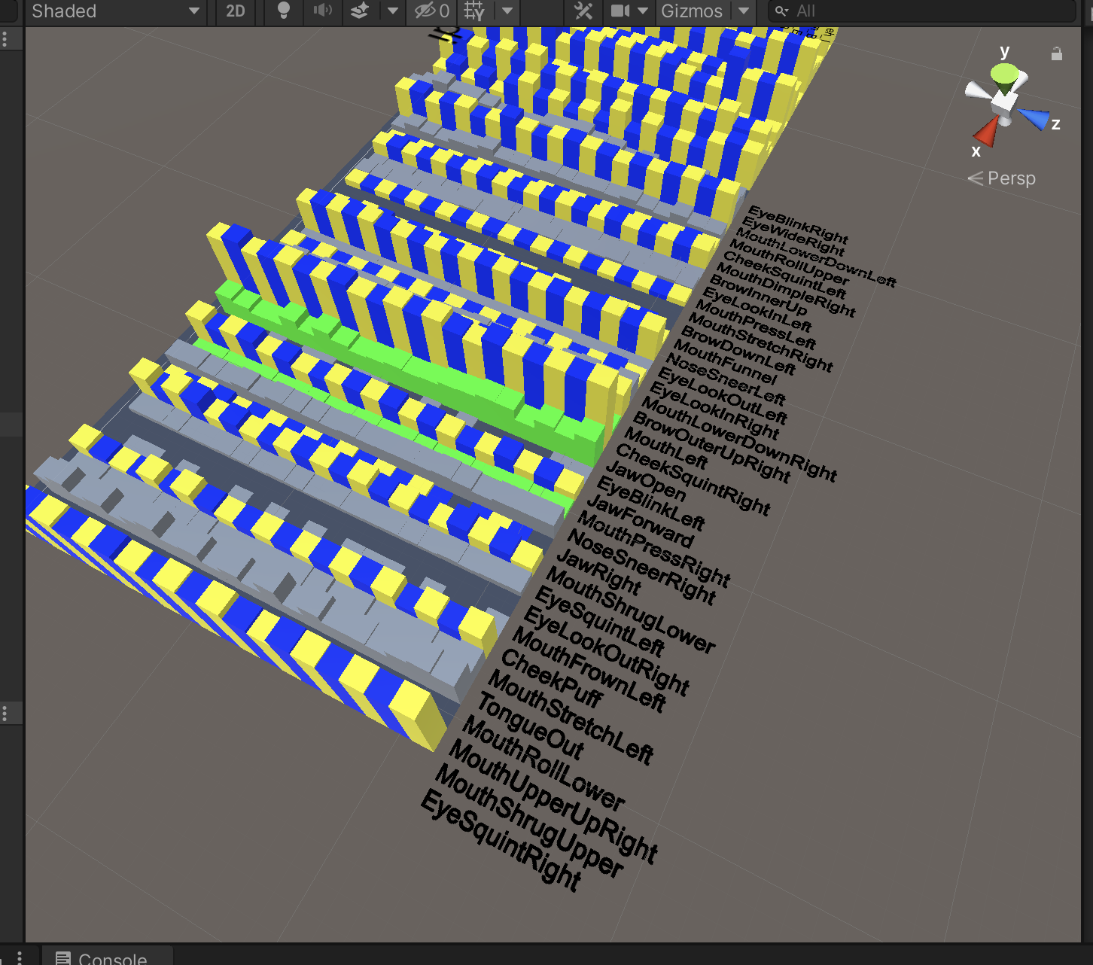Open the grid settings dropdown arrow
The width and height of the screenshot is (1093, 965).
pos(507,11)
